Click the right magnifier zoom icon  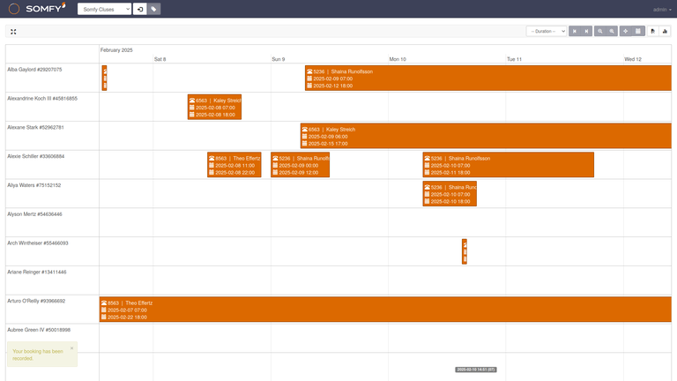pyautogui.click(x=612, y=31)
